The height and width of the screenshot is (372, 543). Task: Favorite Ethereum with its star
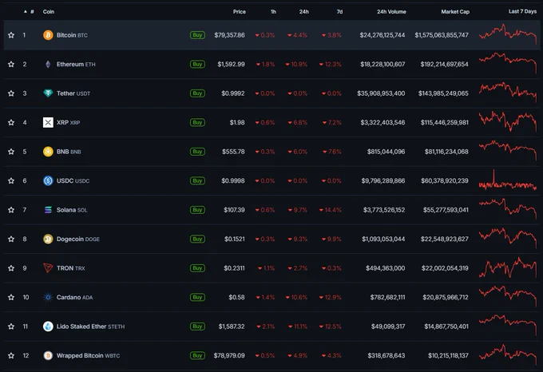(x=11, y=64)
